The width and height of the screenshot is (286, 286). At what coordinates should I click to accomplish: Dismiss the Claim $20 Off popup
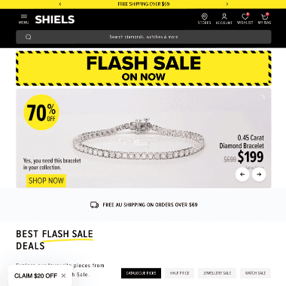click(x=63, y=275)
